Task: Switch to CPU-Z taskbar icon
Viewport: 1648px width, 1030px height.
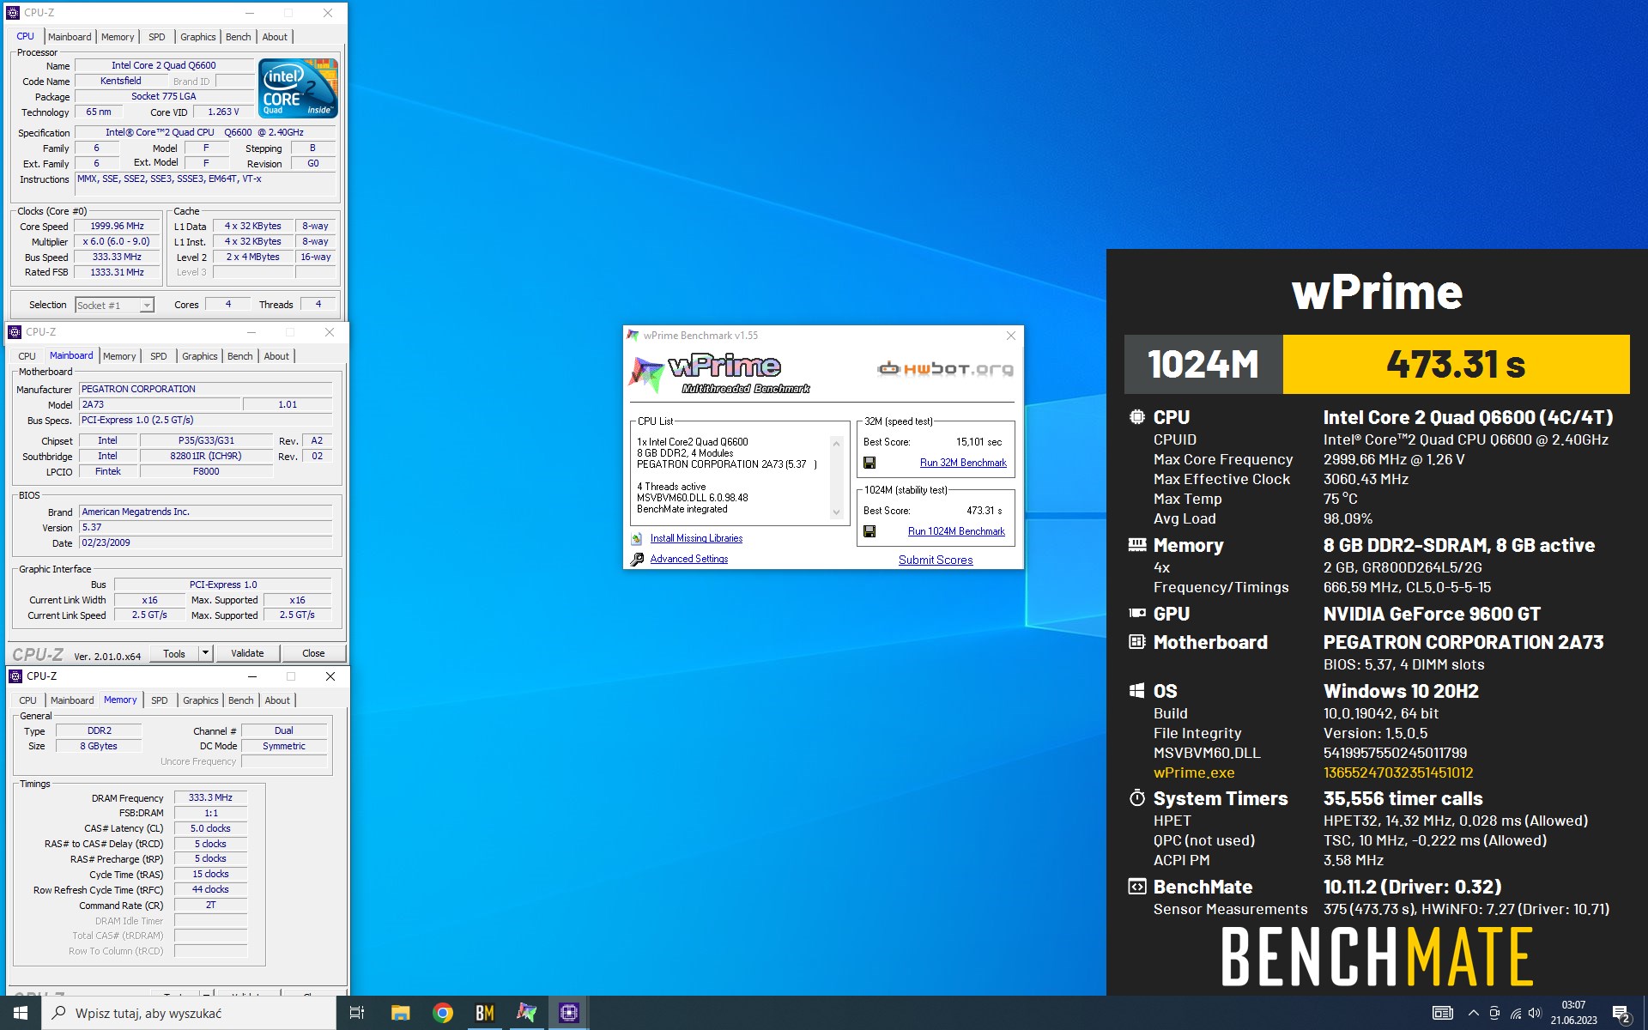Action: tap(569, 1013)
